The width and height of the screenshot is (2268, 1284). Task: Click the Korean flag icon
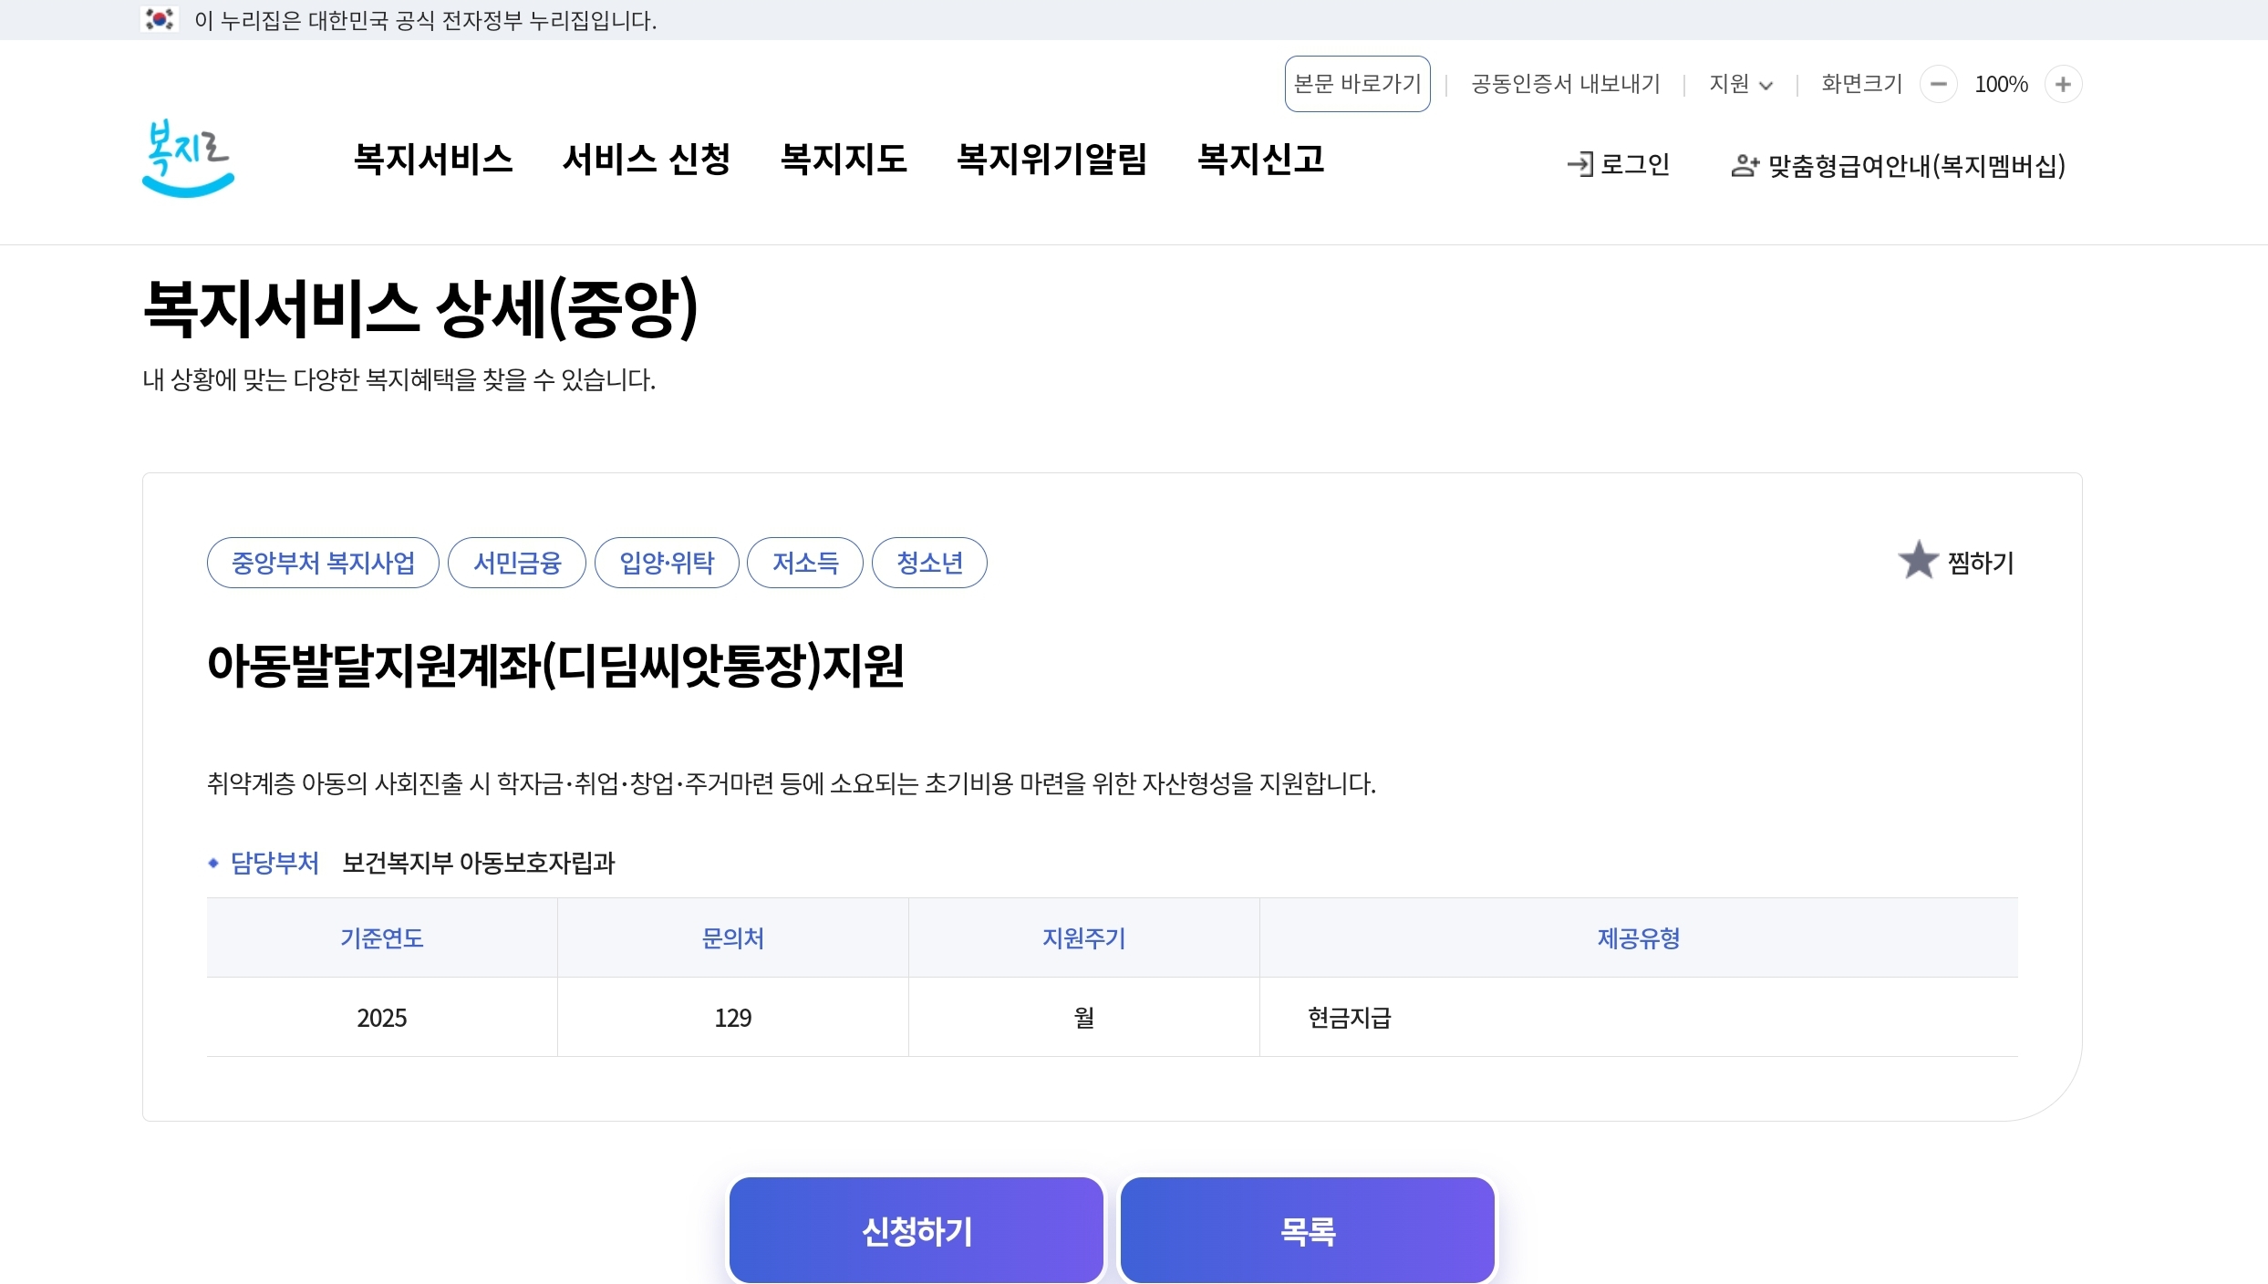point(160,19)
